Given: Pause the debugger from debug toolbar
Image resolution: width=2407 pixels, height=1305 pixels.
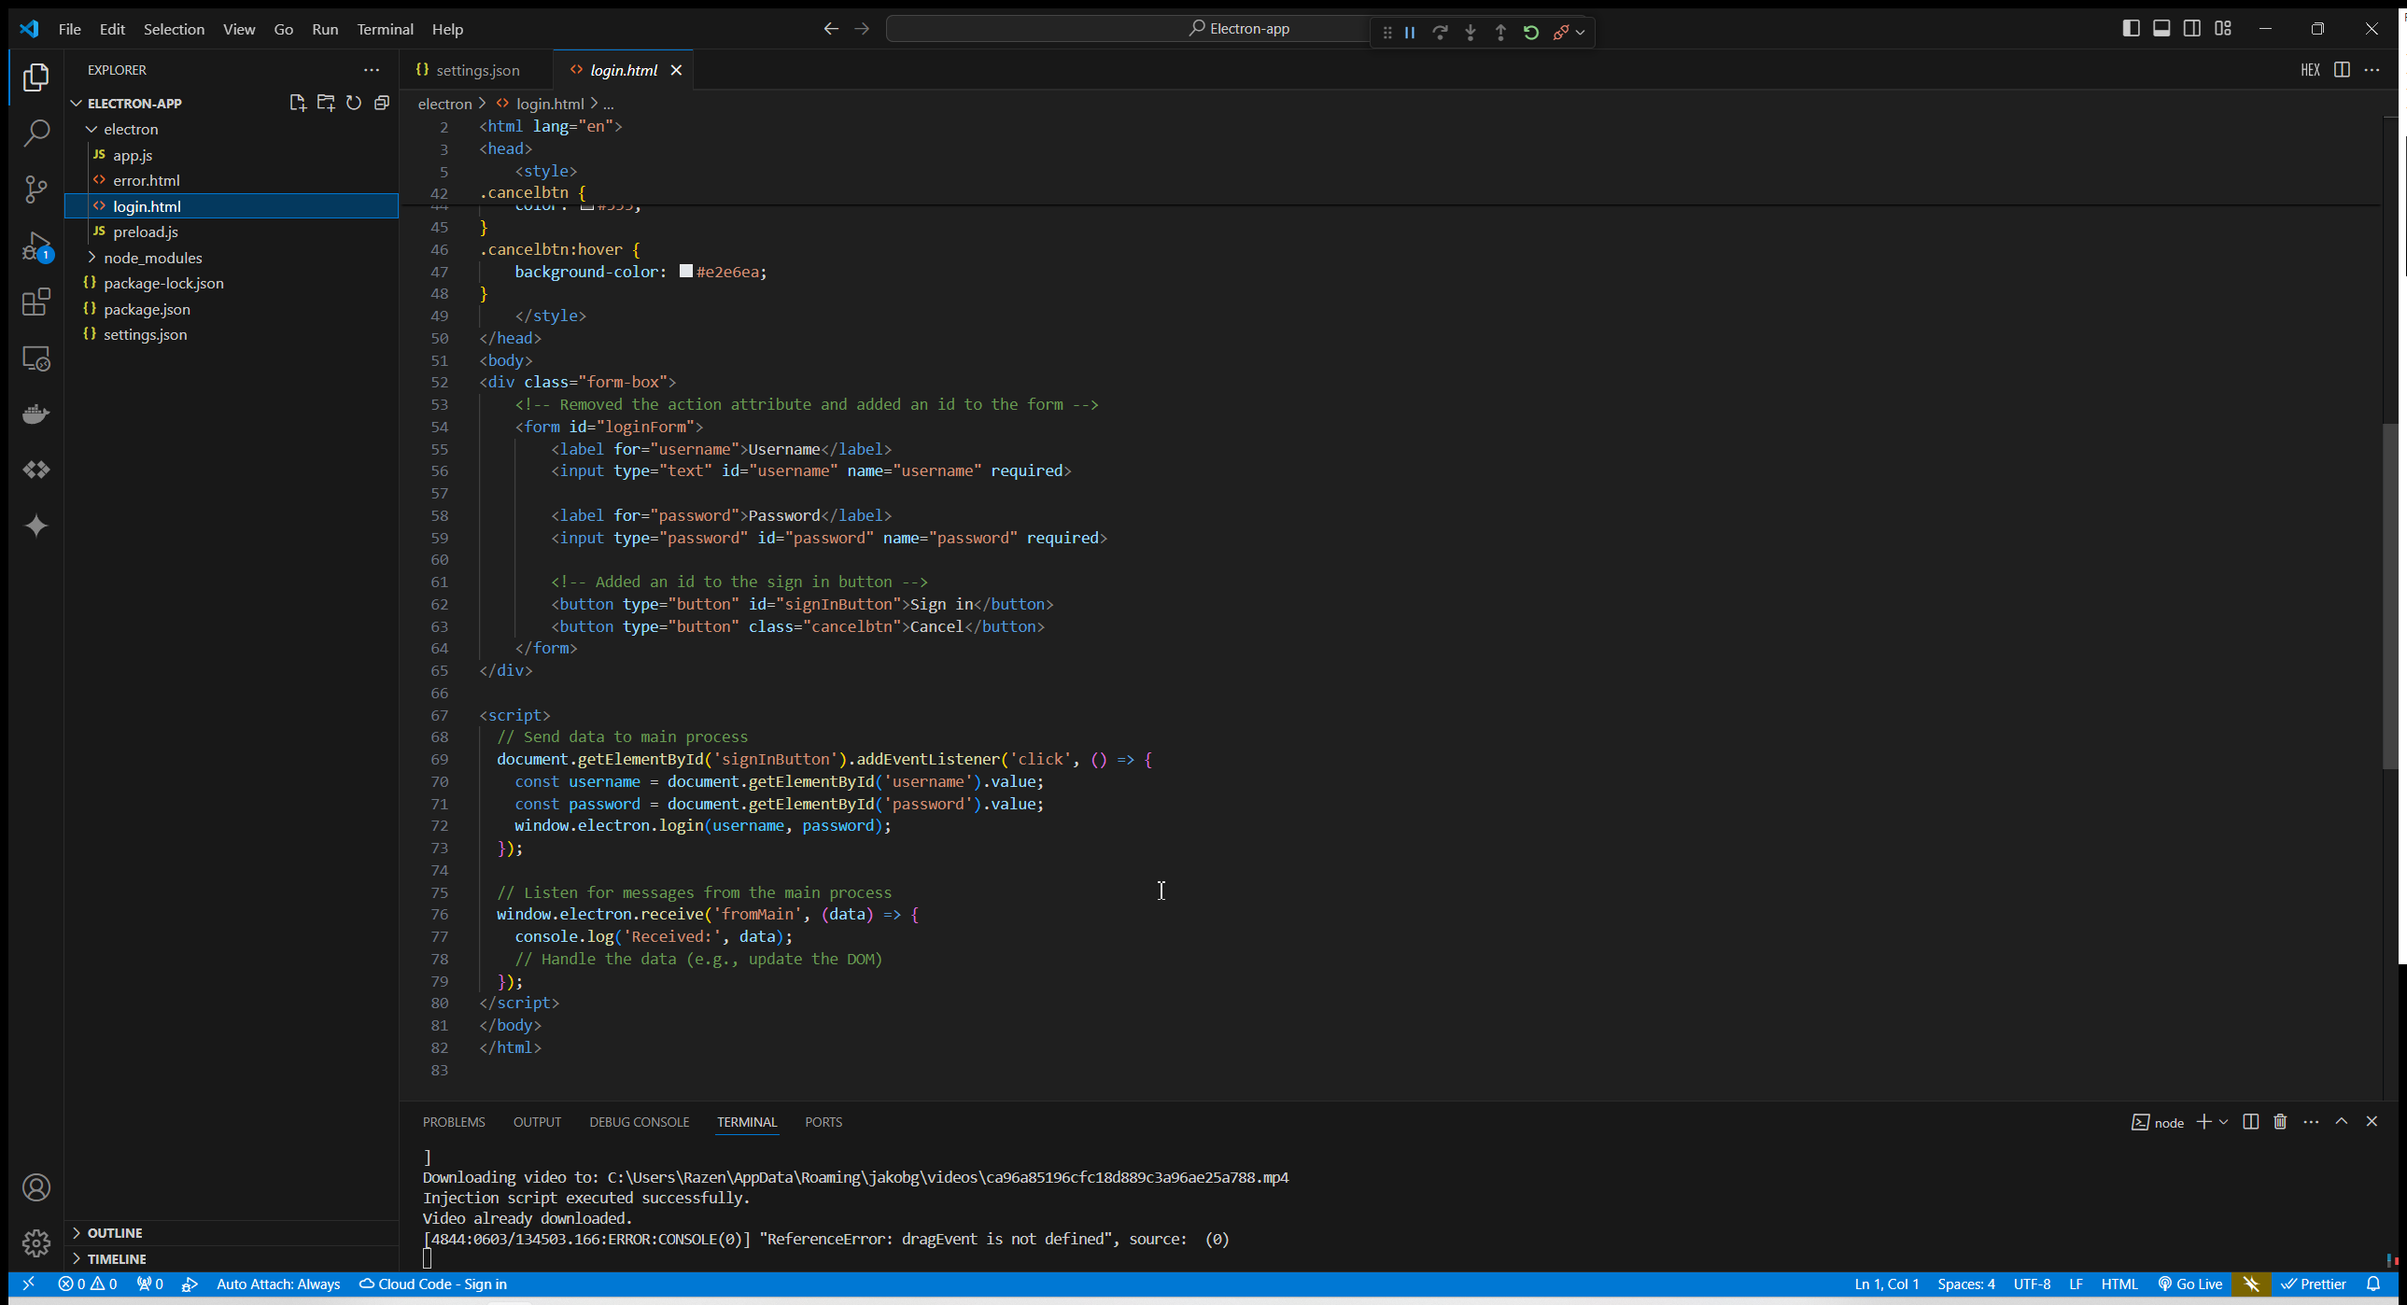Looking at the screenshot, I should [x=1410, y=33].
